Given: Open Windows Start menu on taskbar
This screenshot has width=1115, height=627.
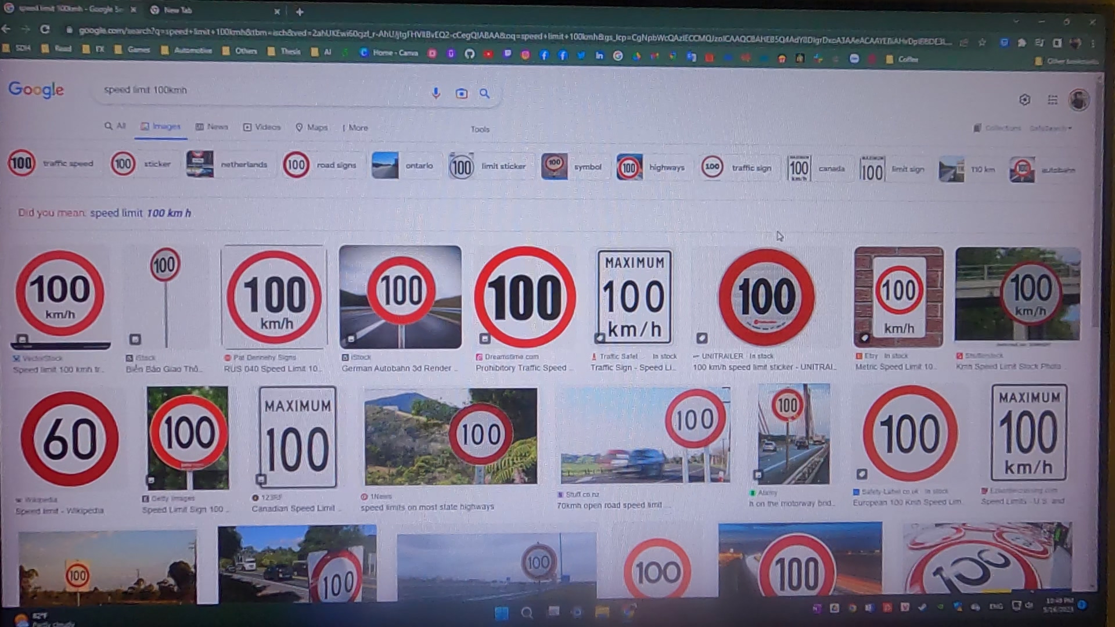Looking at the screenshot, I should pyautogui.click(x=501, y=612).
